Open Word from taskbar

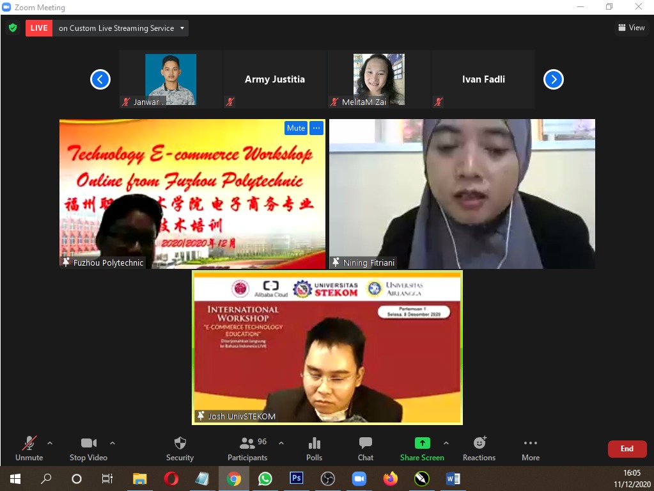[453, 478]
